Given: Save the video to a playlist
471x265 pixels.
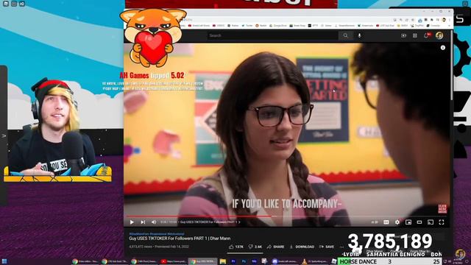Looking at the screenshot, I should (x=327, y=247).
